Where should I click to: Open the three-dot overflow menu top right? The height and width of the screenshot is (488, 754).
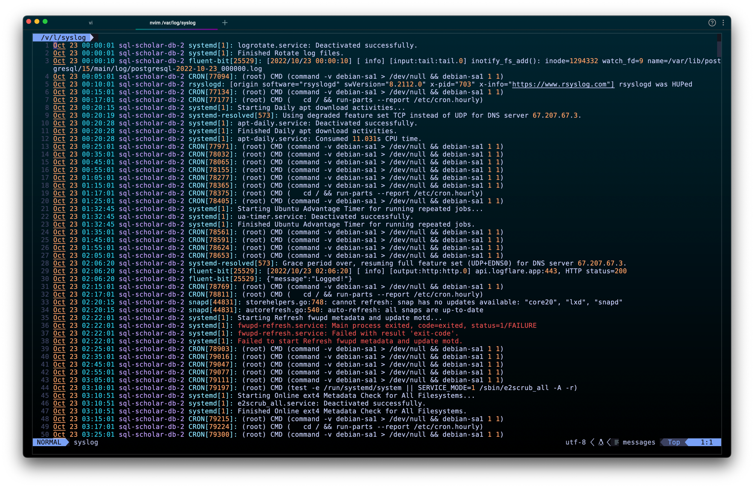(724, 23)
